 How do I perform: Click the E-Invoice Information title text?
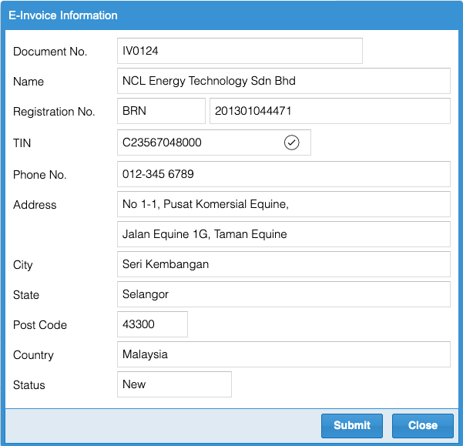tap(63, 15)
